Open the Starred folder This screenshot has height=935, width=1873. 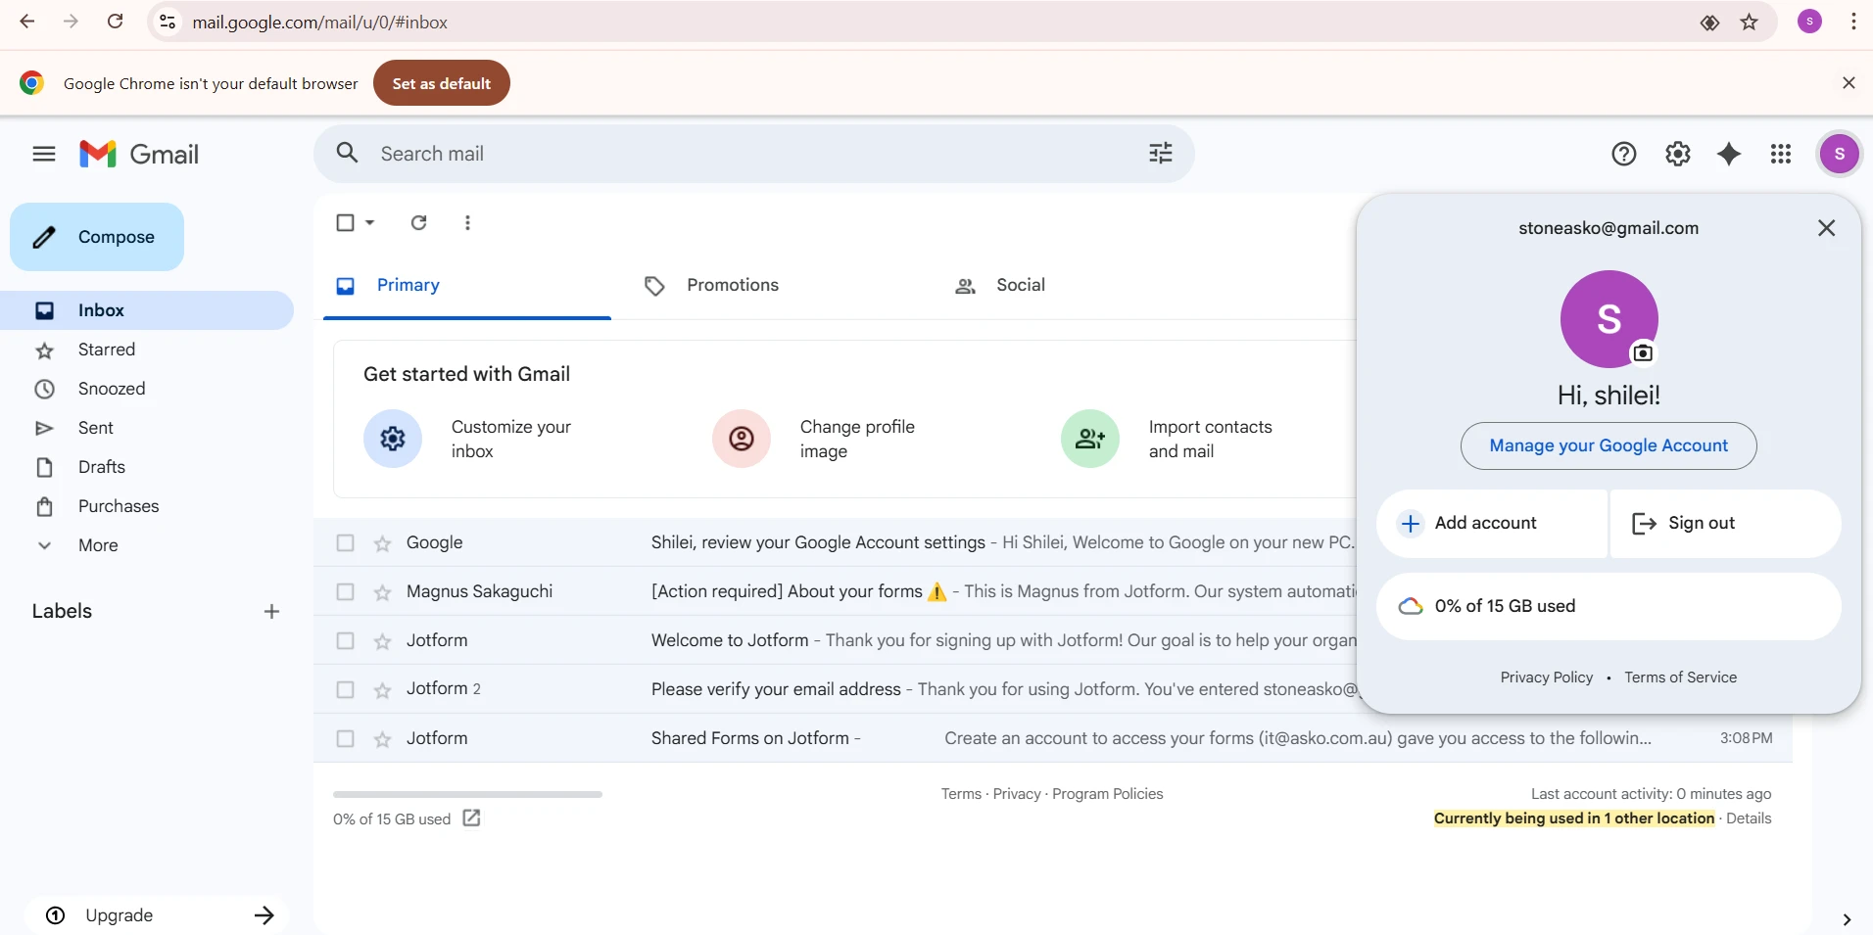[x=147, y=350]
